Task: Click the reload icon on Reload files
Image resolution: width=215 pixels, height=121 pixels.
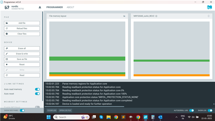Action: click(7, 28)
